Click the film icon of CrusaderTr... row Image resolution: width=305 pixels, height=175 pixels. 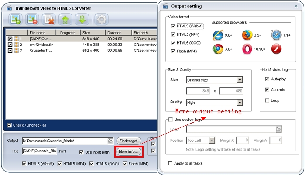coord(16,51)
